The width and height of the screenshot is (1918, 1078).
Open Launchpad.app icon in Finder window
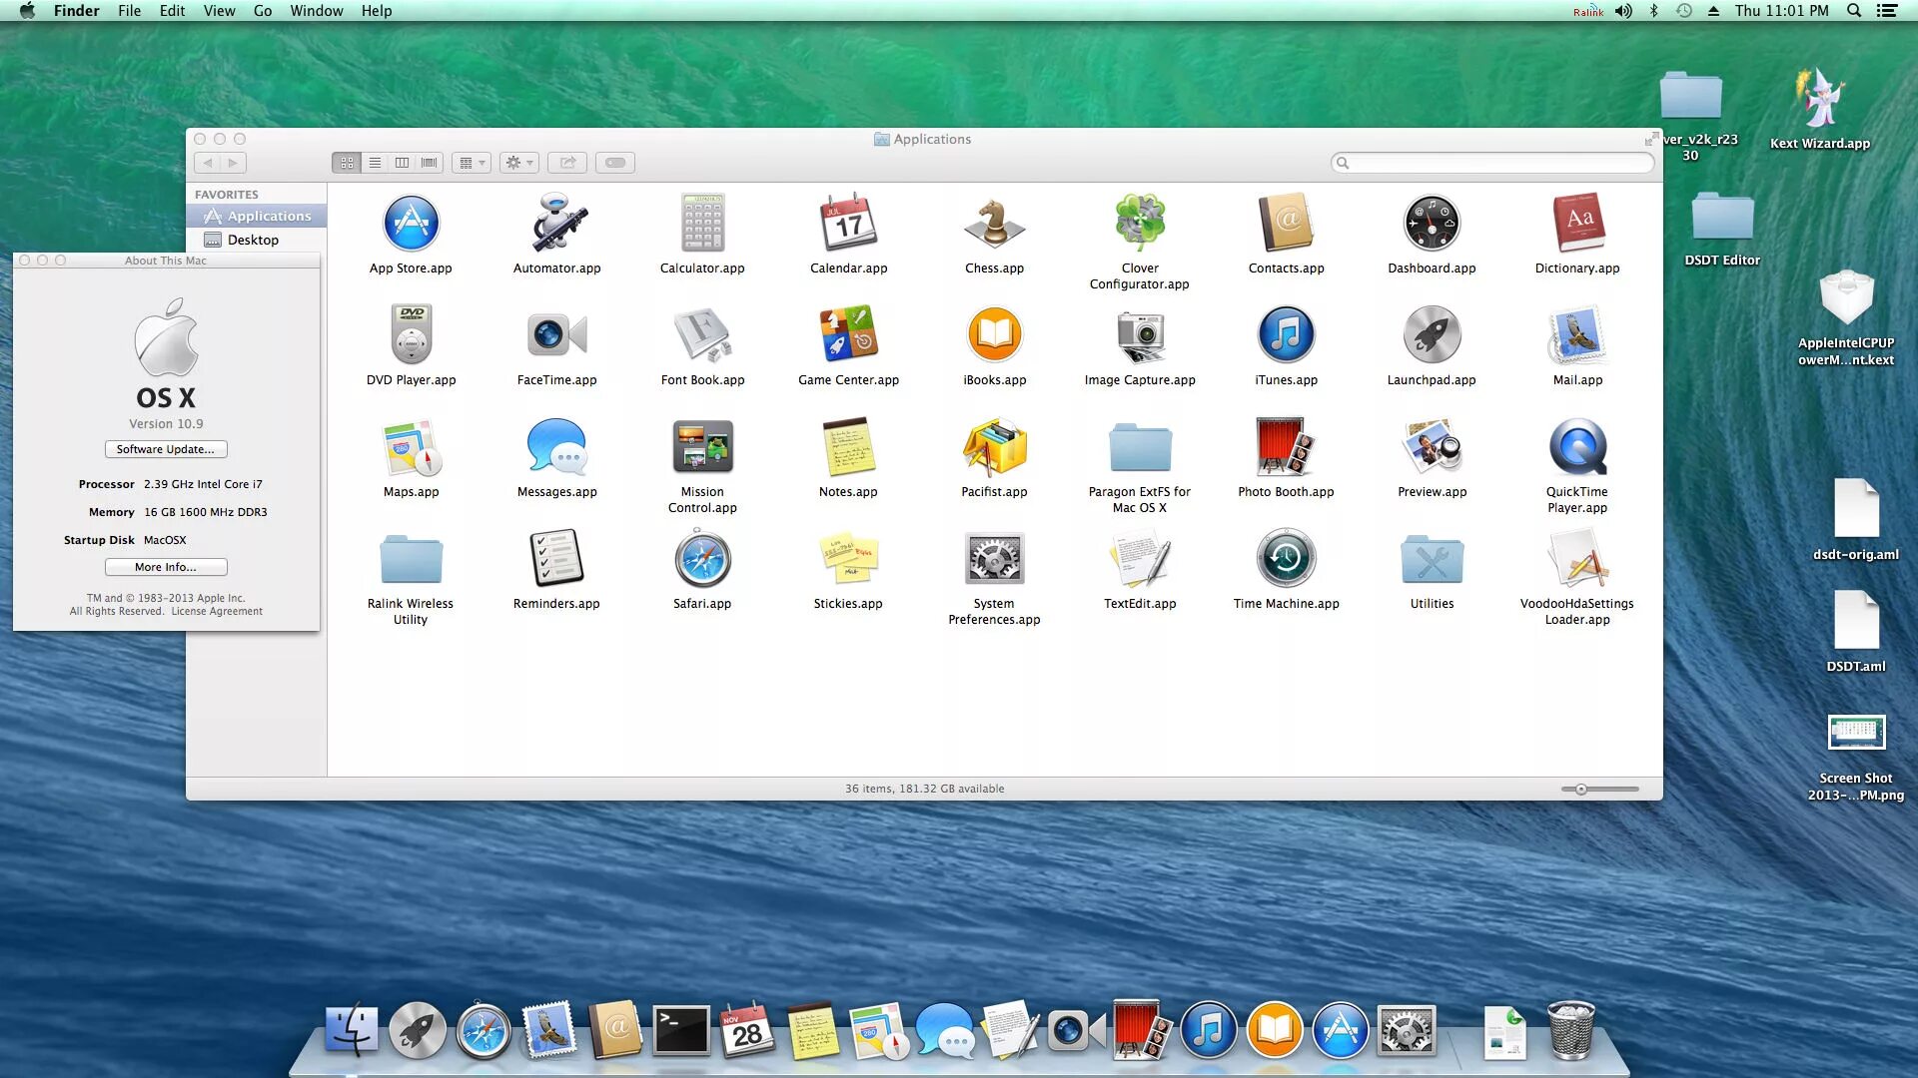[1432, 334]
